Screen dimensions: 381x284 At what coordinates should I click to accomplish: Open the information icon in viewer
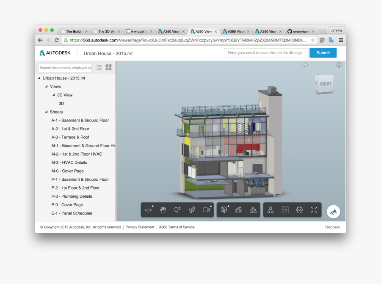(339, 65)
